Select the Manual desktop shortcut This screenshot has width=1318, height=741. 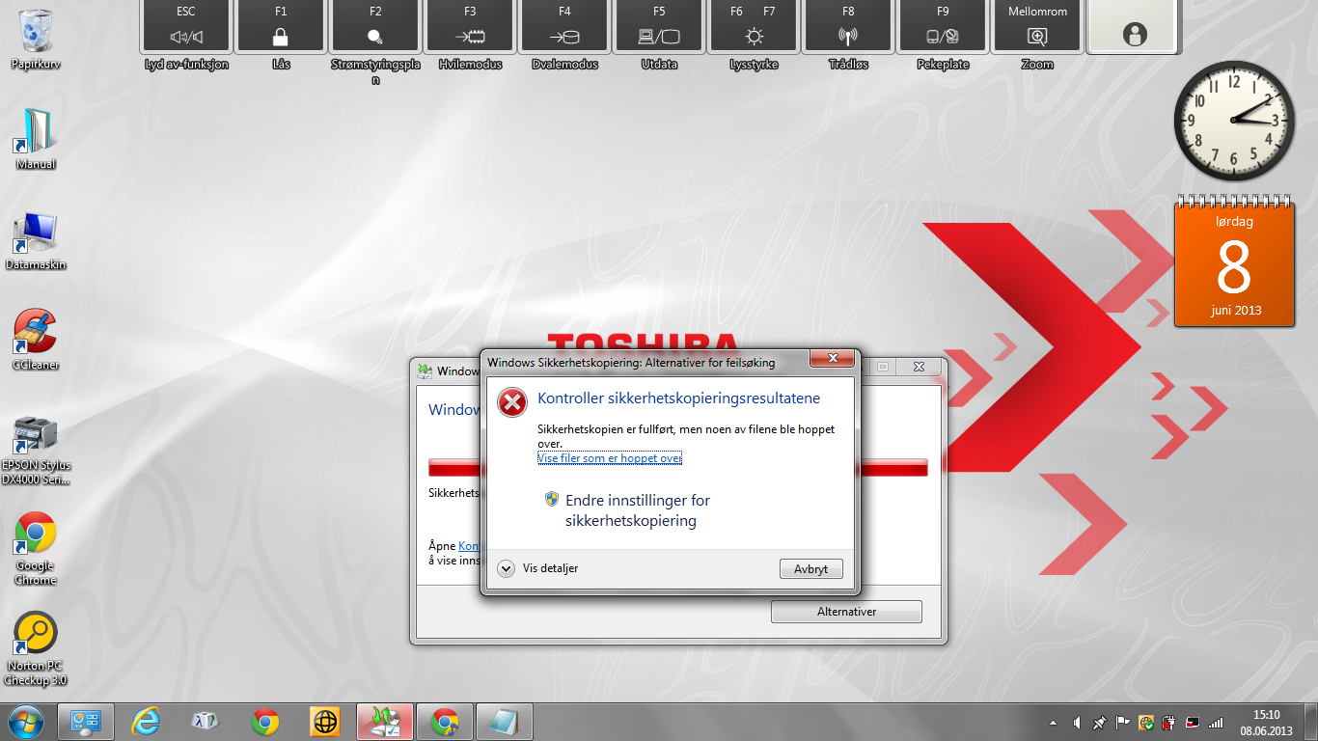(36, 140)
